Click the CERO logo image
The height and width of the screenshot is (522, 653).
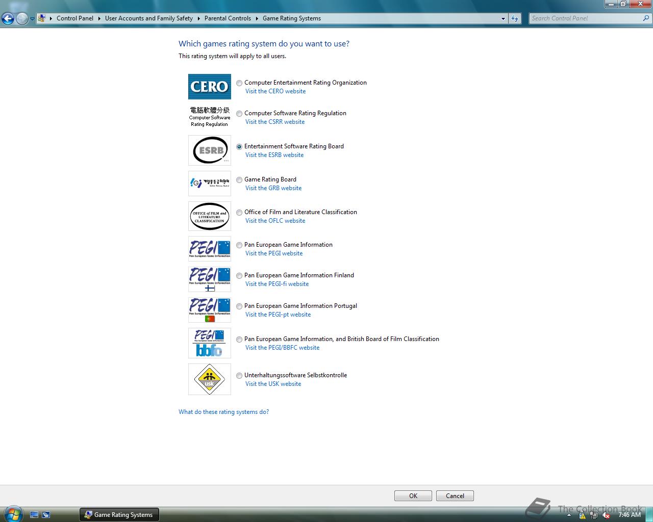click(x=209, y=87)
